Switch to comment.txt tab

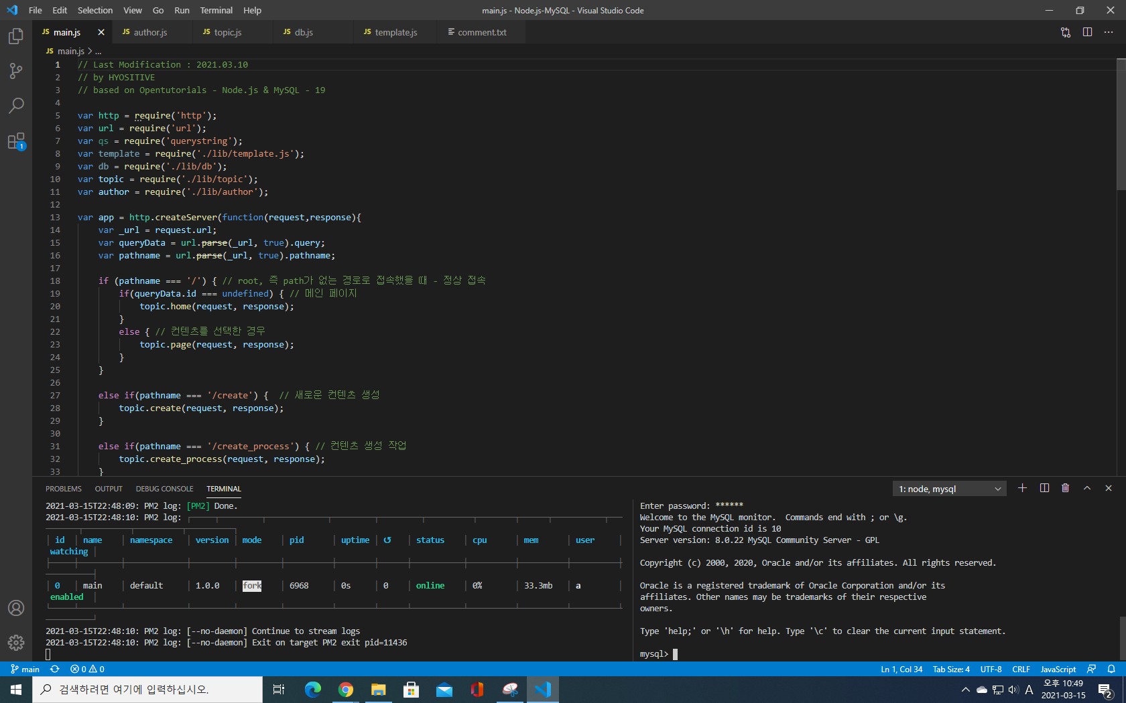click(x=482, y=32)
